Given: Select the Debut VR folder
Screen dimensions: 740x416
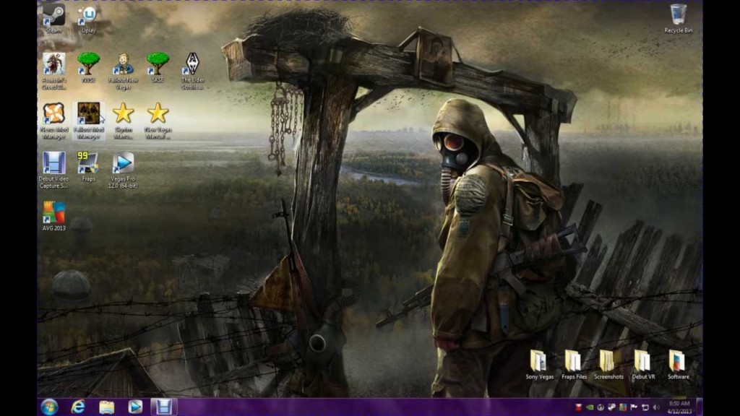Looking at the screenshot, I should pyautogui.click(x=643, y=365).
